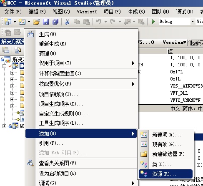
Task: Switch to the Version* document tab
Action: (163, 42)
